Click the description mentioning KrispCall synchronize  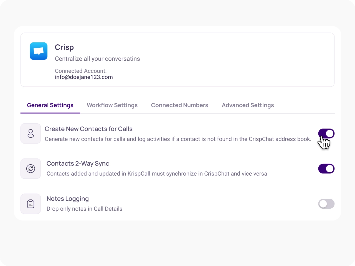tap(157, 174)
